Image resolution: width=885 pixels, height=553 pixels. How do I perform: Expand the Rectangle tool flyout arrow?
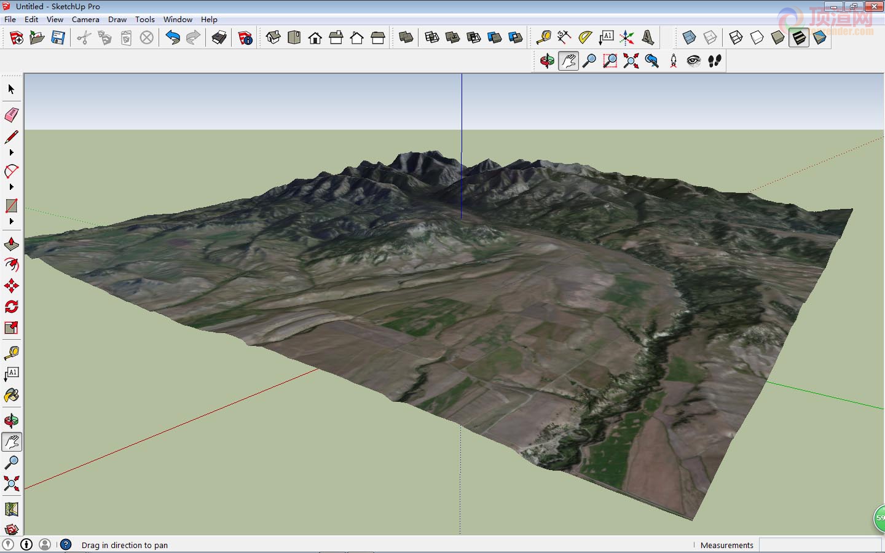coord(11,221)
